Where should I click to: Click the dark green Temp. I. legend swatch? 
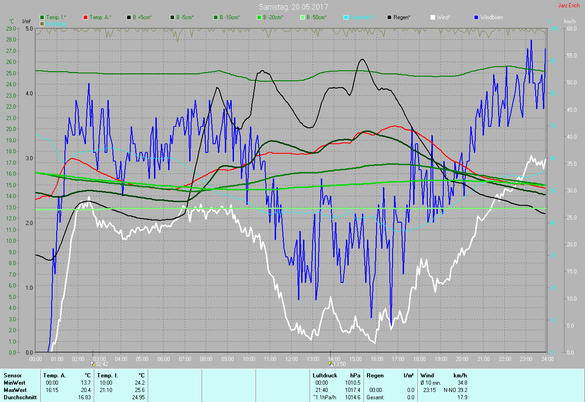click(x=43, y=17)
